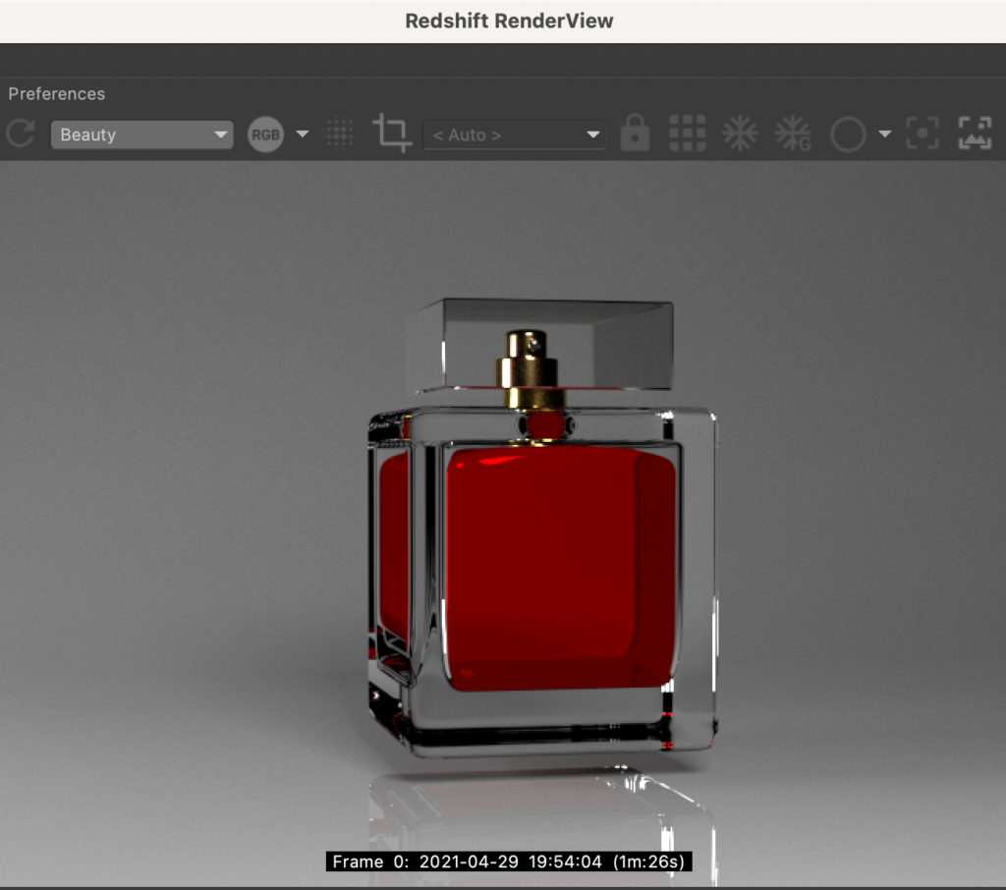Click the focus target bracket icon
Viewport: 1006px width, 890px height.
[922, 134]
